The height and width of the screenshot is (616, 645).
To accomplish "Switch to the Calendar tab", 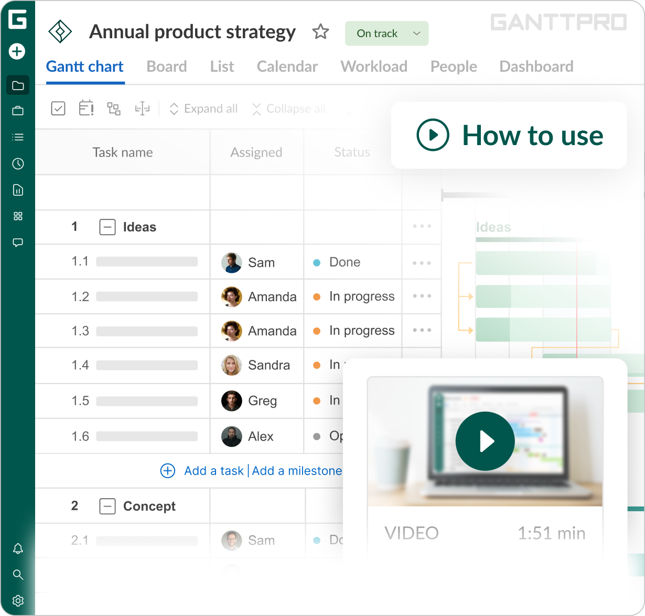I will 287,67.
